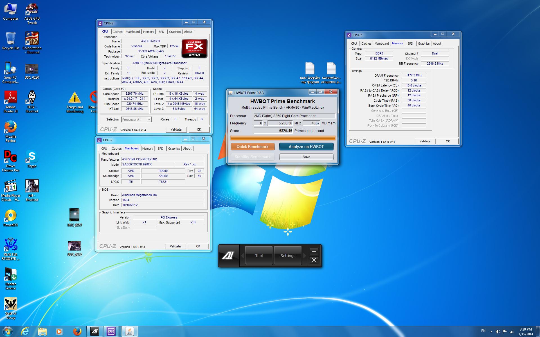Launch Mozilla Firefox desktop icon
Screen dimensions: 540x337
coord(11,131)
